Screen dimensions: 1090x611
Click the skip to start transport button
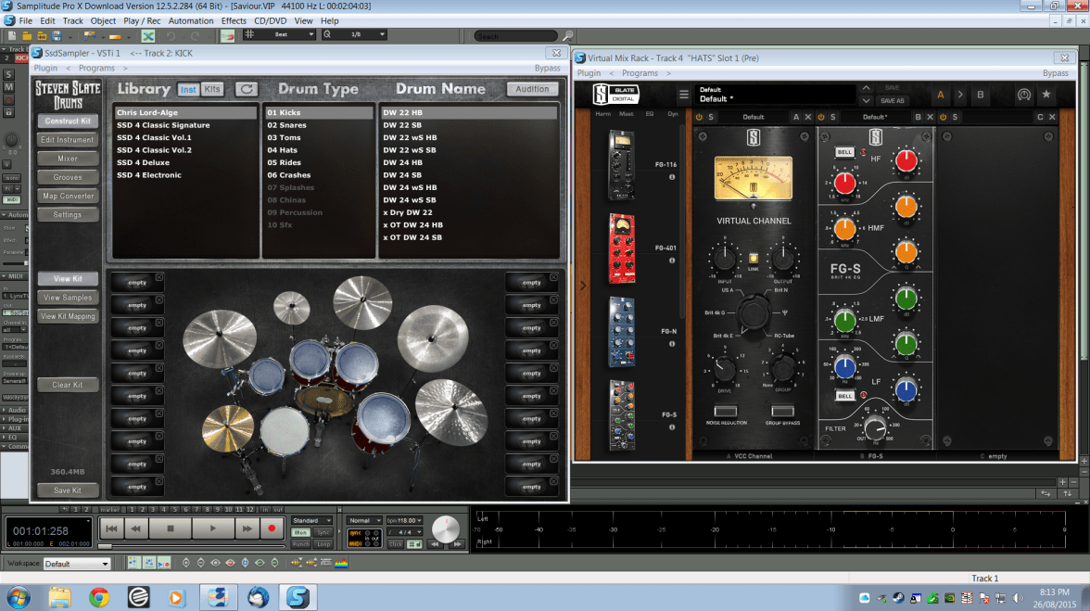tap(111, 528)
